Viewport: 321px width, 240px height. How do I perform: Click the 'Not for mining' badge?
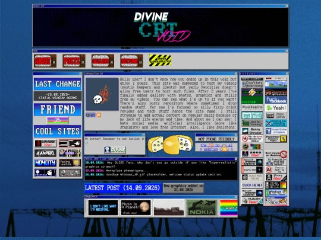click(x=252, y=123)
